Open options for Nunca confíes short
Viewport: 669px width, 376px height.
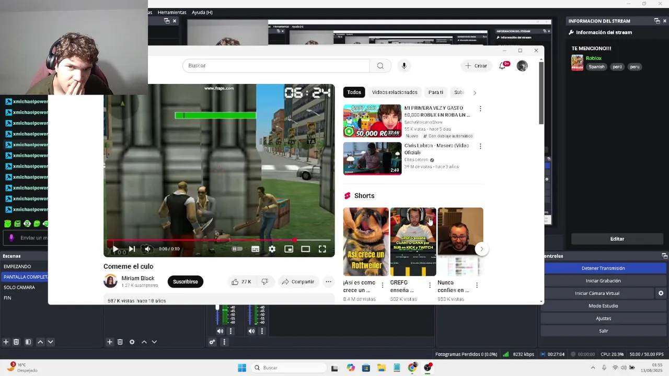477,285
